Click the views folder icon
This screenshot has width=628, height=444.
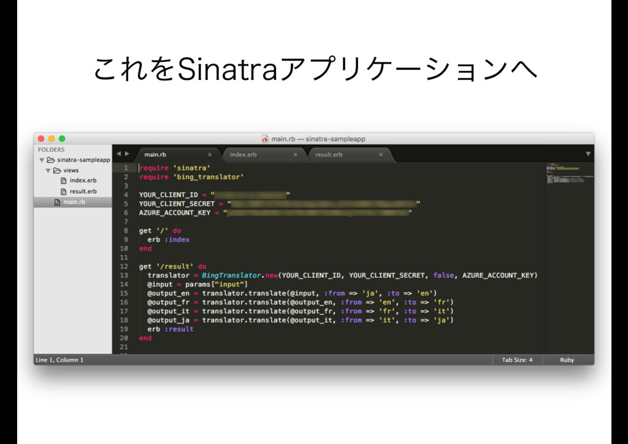click(x=57, y=170)
